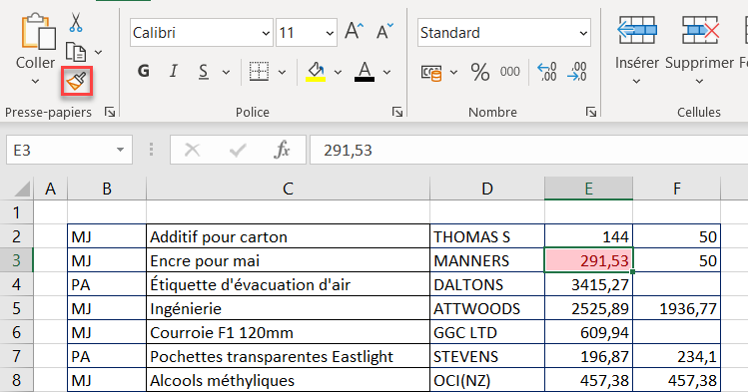Screen dimensions: 748x392
Task: Select row 8 header
Action: [x=17, y=380]
